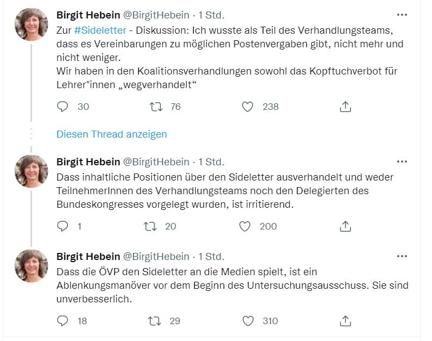Click the '1 Std.' timestamp on second tweet
Image resolution: width=432 pixels, height=341 pixels.
point(211,162)
